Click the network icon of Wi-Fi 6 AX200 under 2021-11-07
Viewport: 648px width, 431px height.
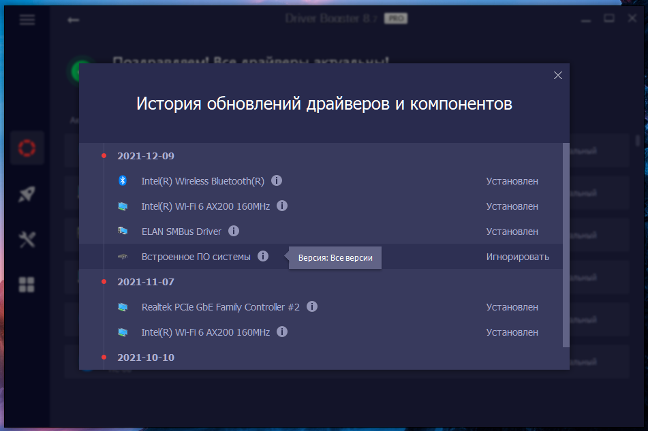tap(123, 332)
